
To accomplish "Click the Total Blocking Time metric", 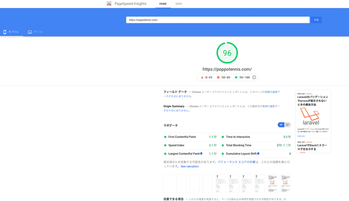I will click(x=256, y=146).
